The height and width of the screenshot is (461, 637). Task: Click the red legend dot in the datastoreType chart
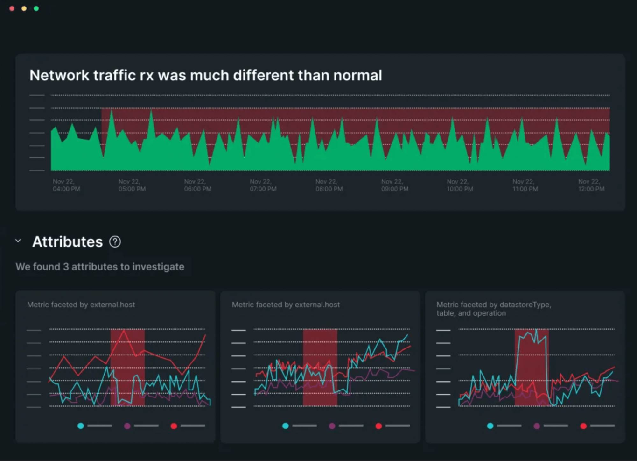583,426
